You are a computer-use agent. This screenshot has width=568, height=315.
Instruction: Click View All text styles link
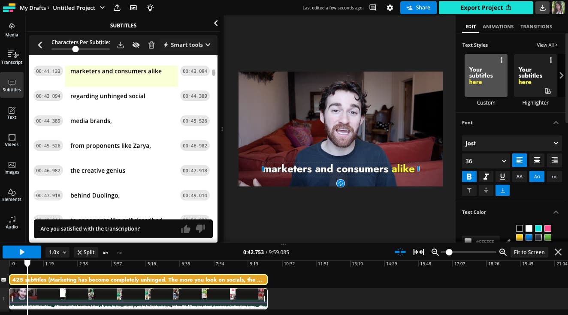tap(547, 45)
